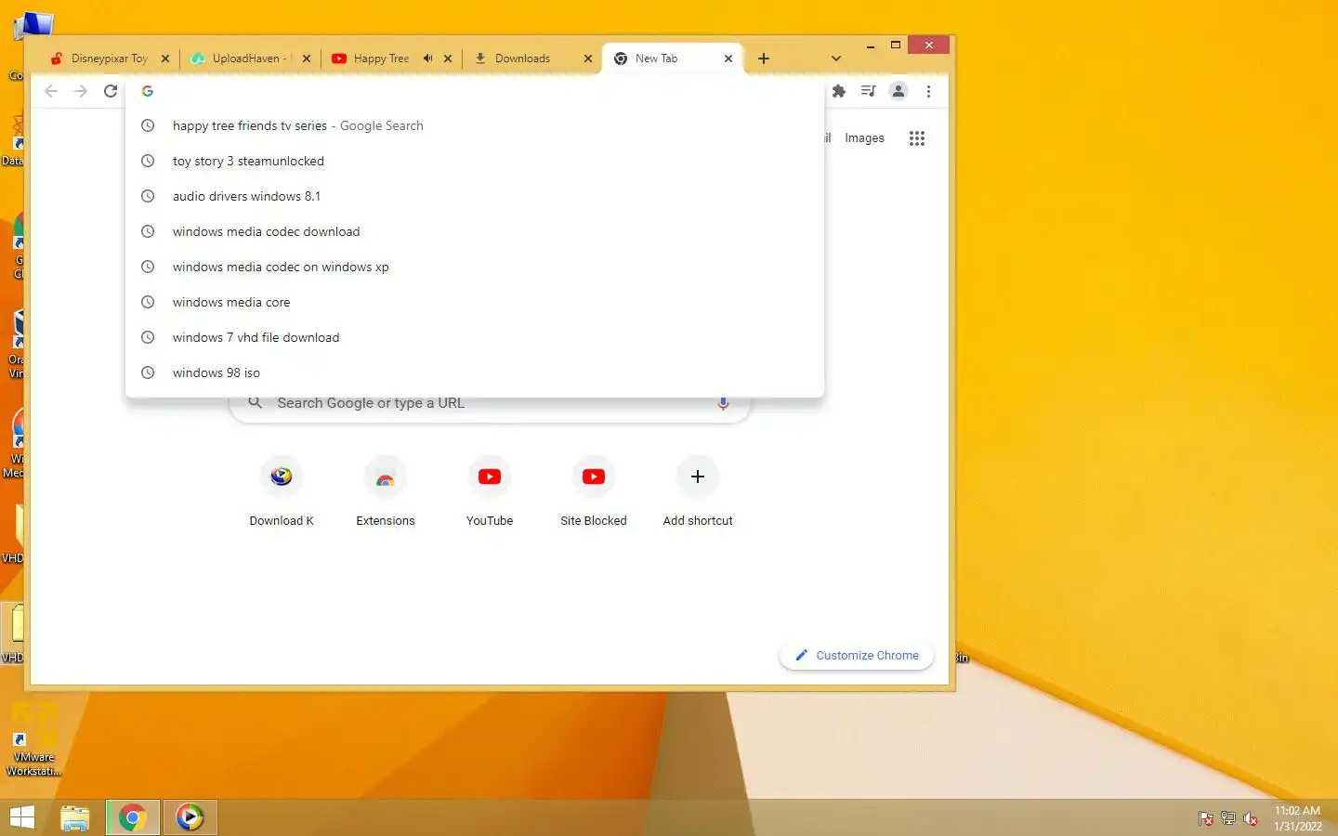Close the Downloads tab
The width and height of the screenshot is (1338, 836).
tap(588, 59)
